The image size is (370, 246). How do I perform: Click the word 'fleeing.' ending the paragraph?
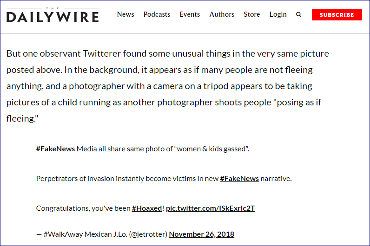[22, 118]
